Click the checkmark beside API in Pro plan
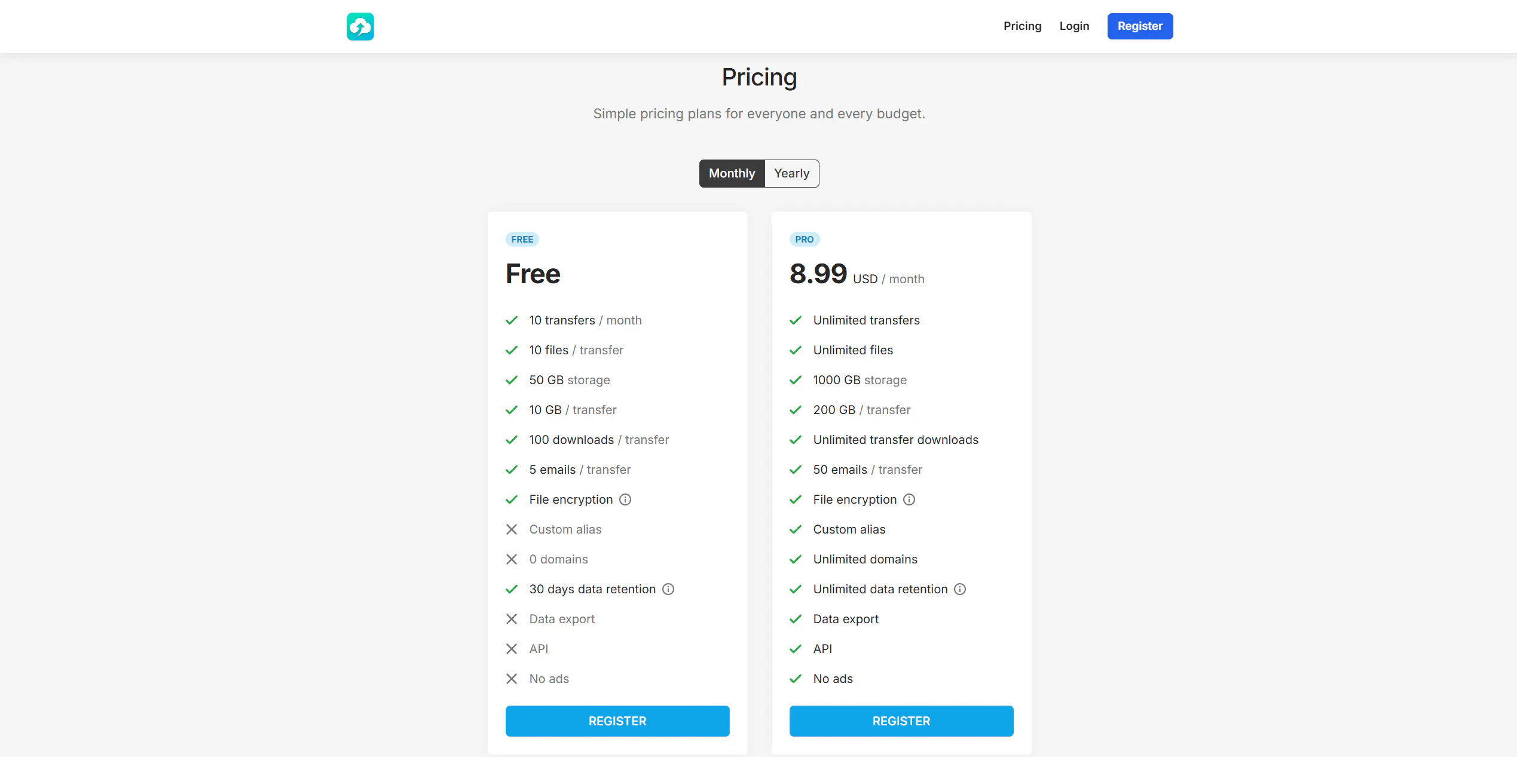Image resolution: width=1517 pixels, height=757 pixels. pos(796,649)
